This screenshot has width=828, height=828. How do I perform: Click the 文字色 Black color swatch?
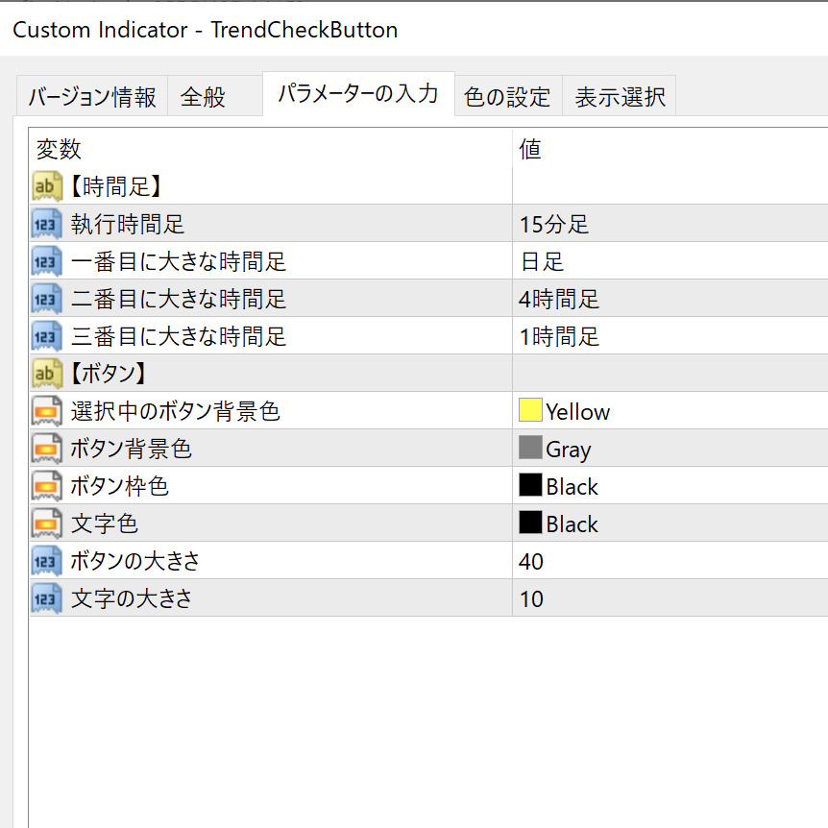tap(530, 524)
